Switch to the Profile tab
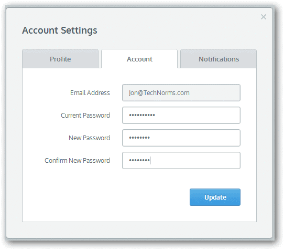Screen dimensions: 284x250 (60, 59)
